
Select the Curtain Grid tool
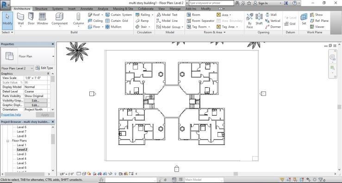117,21
